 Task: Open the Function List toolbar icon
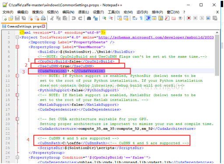[x=167, y=18]
